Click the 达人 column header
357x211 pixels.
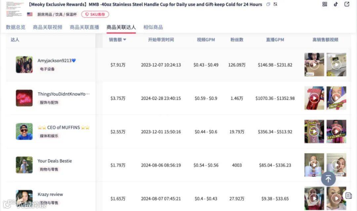[15, 40]
